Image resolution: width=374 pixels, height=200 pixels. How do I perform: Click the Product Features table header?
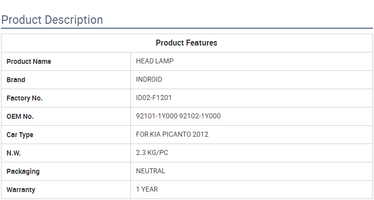187,43
